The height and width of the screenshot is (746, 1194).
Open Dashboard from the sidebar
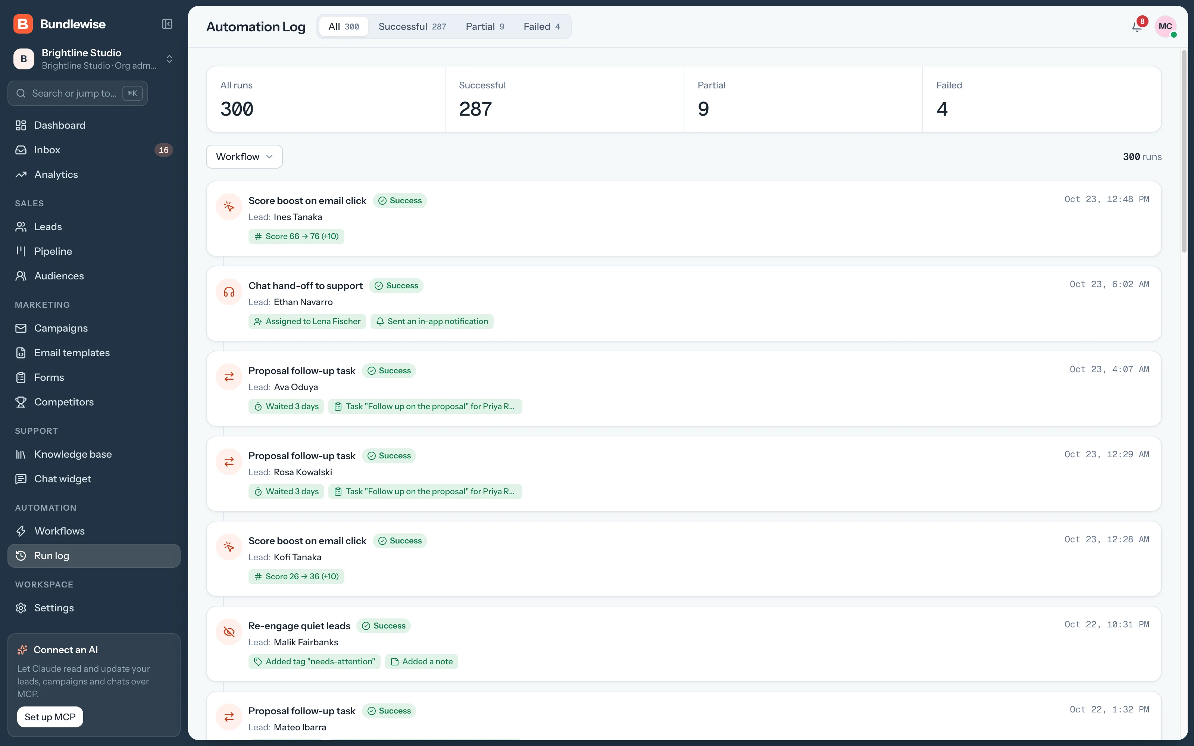[x=94, y=125]
